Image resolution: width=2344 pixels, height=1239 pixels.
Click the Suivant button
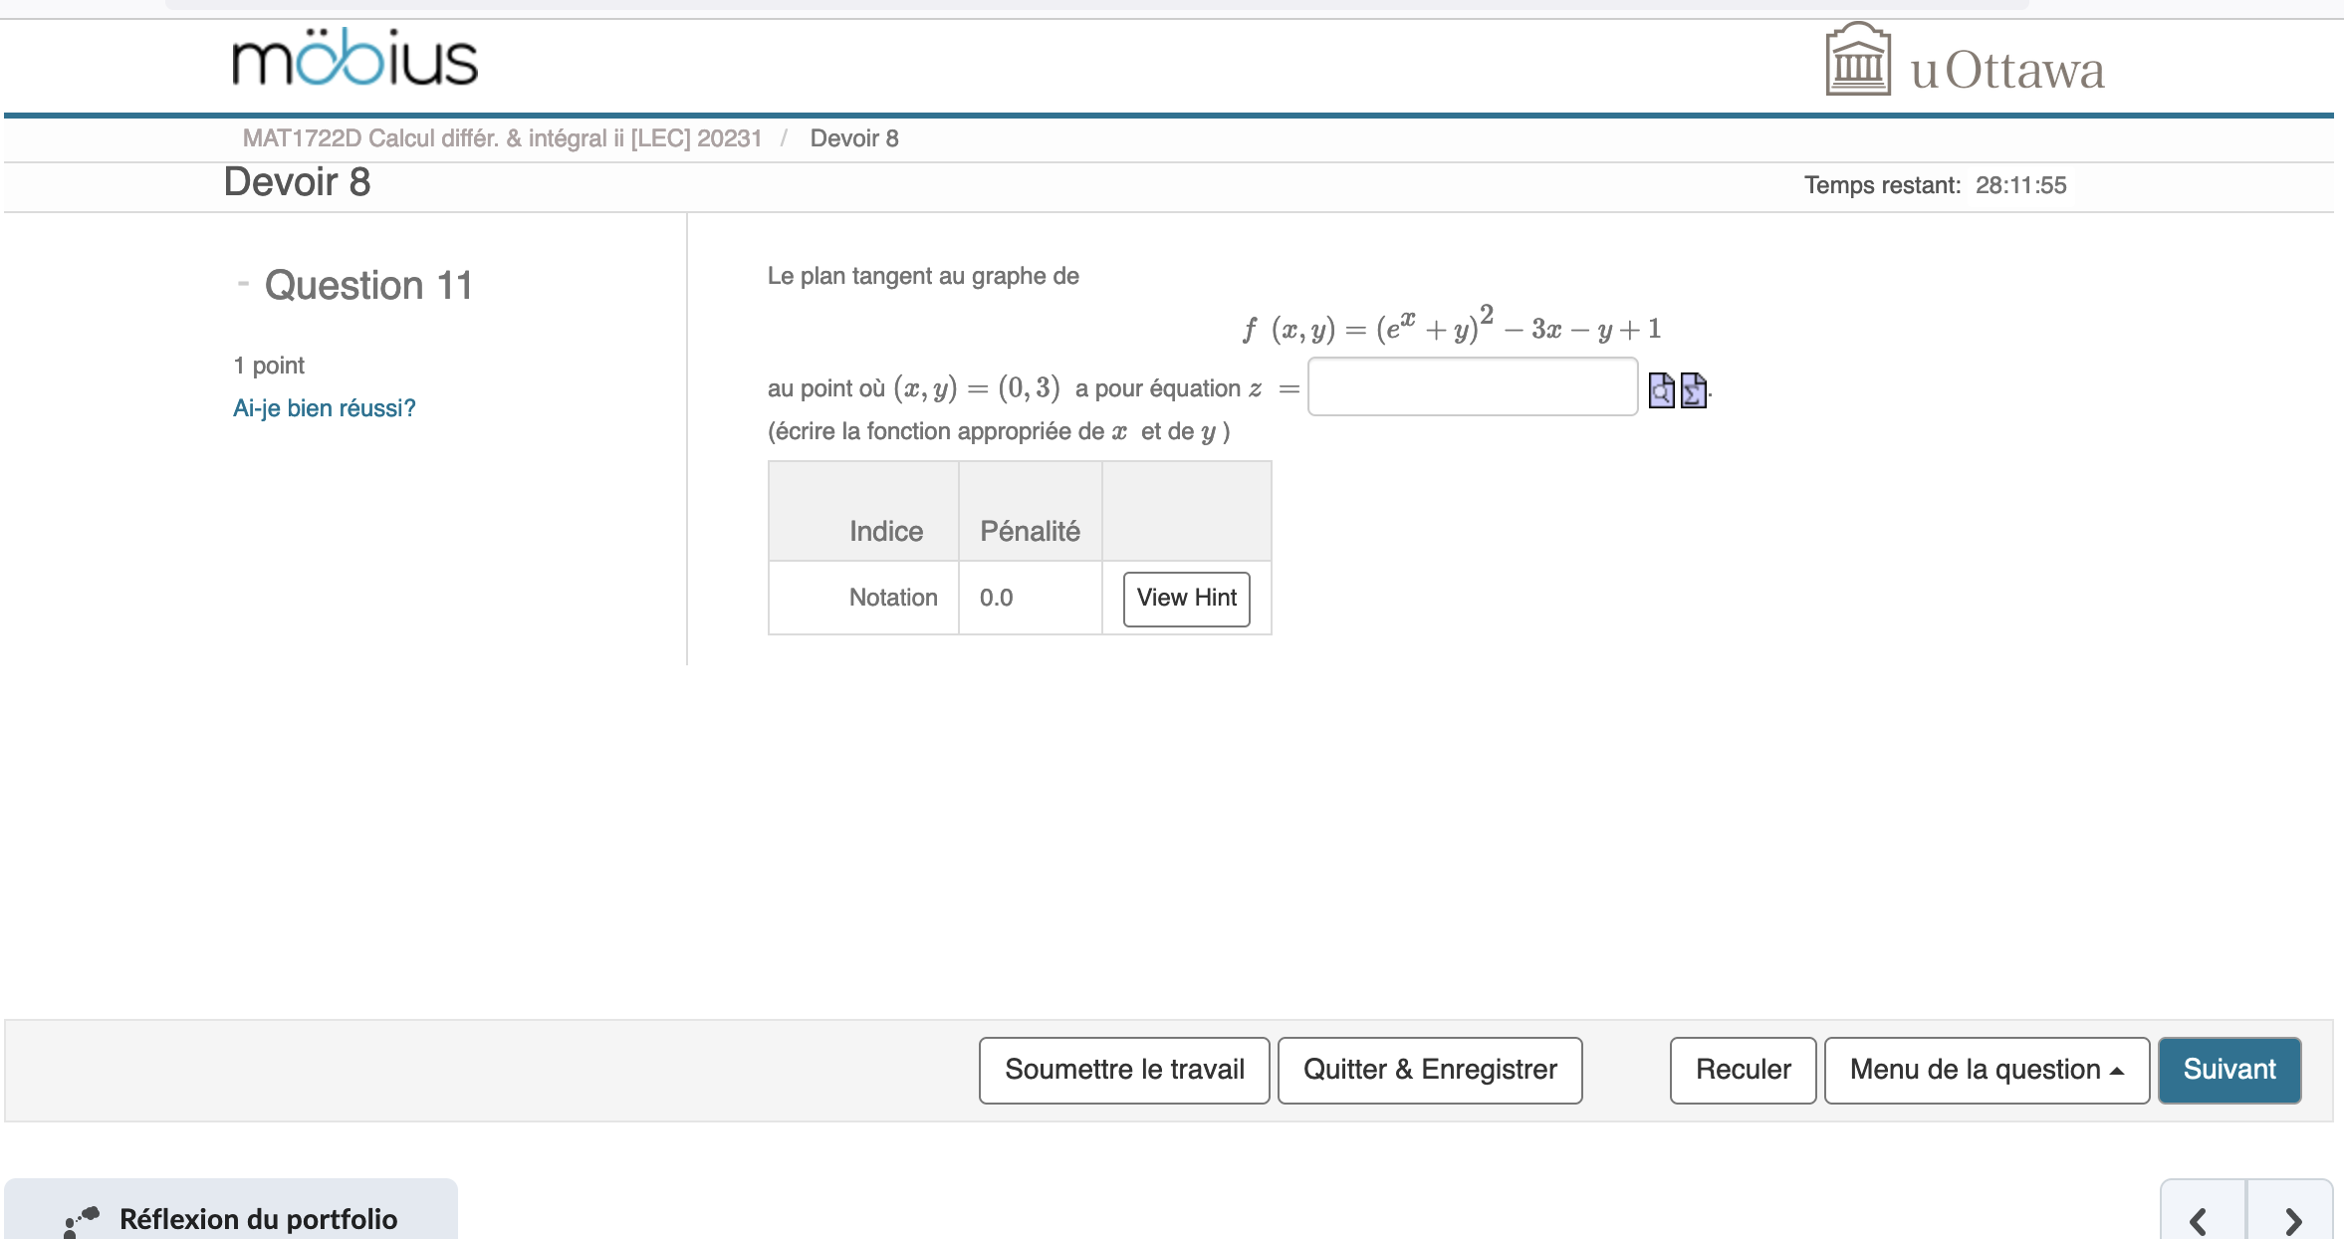2228,1070
